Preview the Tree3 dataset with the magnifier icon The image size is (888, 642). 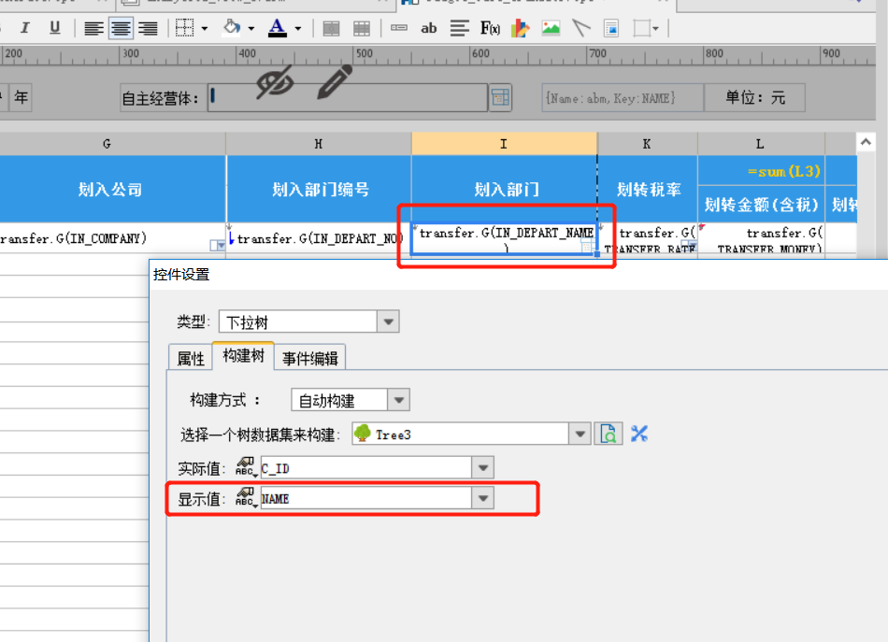(609, 435)
